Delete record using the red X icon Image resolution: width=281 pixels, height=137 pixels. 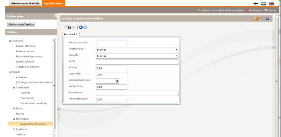pos(73,27)
